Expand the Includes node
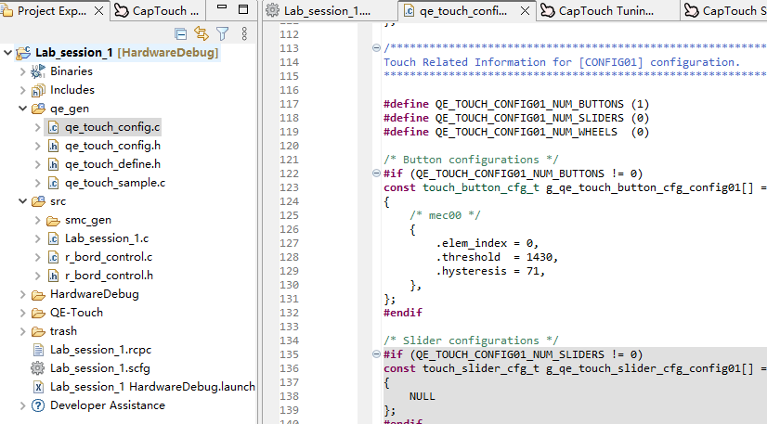 click(x=22, y=90)
